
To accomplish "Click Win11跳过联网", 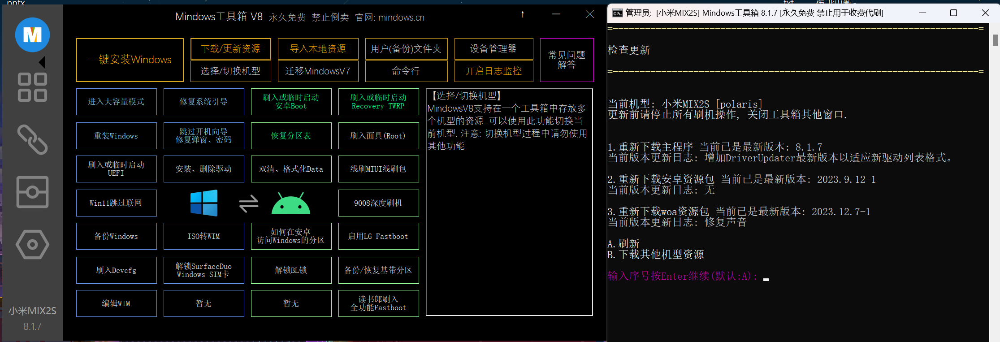I will tap(117, 203).
